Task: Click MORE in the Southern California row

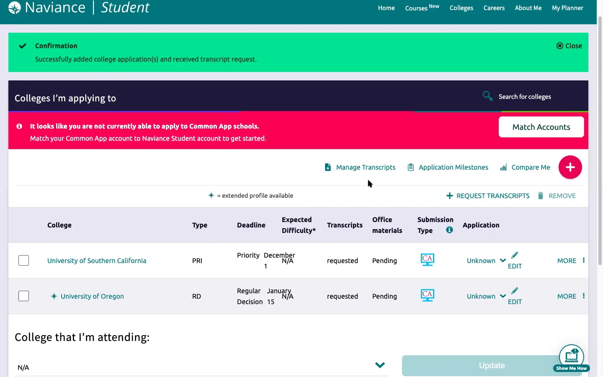Action: pos(567,261)
